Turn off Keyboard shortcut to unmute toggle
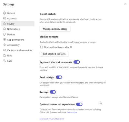The width and height of the screenshot is (129, 122). click(77, 62)
